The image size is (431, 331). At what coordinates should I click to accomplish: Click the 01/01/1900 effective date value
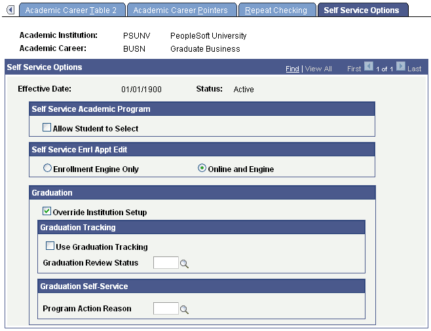click(x=141, y=90)
